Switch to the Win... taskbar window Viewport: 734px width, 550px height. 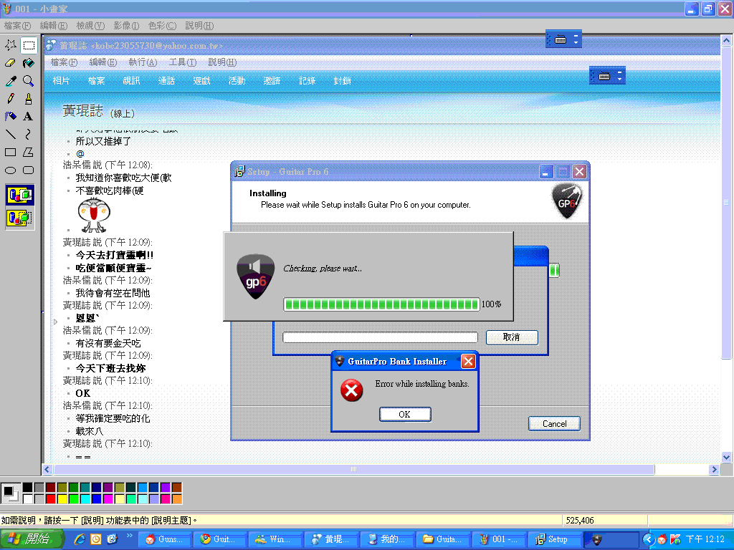(x=275, y=539)
